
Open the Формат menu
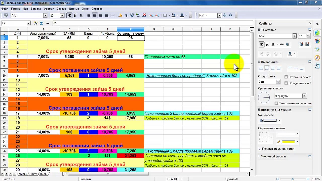(x=49, y=9)
